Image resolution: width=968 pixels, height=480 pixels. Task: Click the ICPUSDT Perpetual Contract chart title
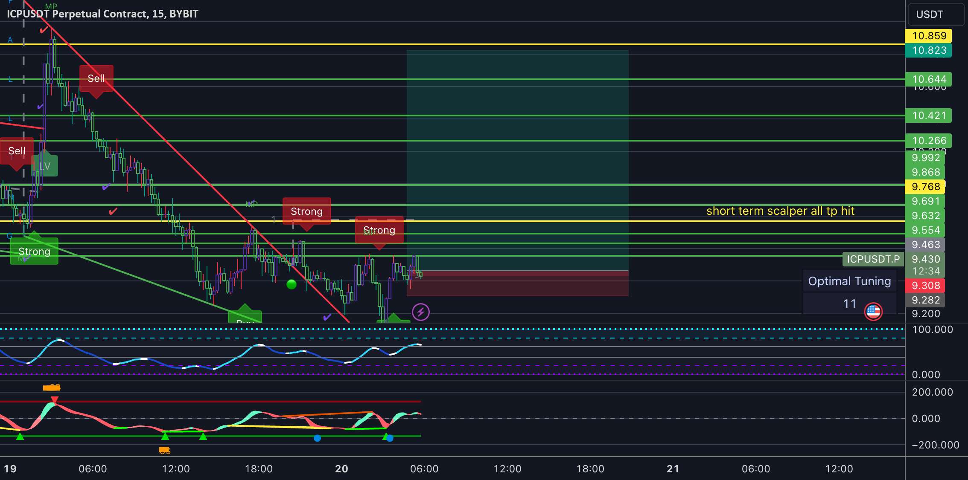pos(102,14)
